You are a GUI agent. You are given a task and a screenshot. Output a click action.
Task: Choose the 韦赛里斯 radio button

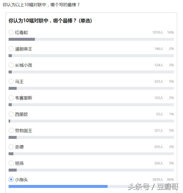11,98
